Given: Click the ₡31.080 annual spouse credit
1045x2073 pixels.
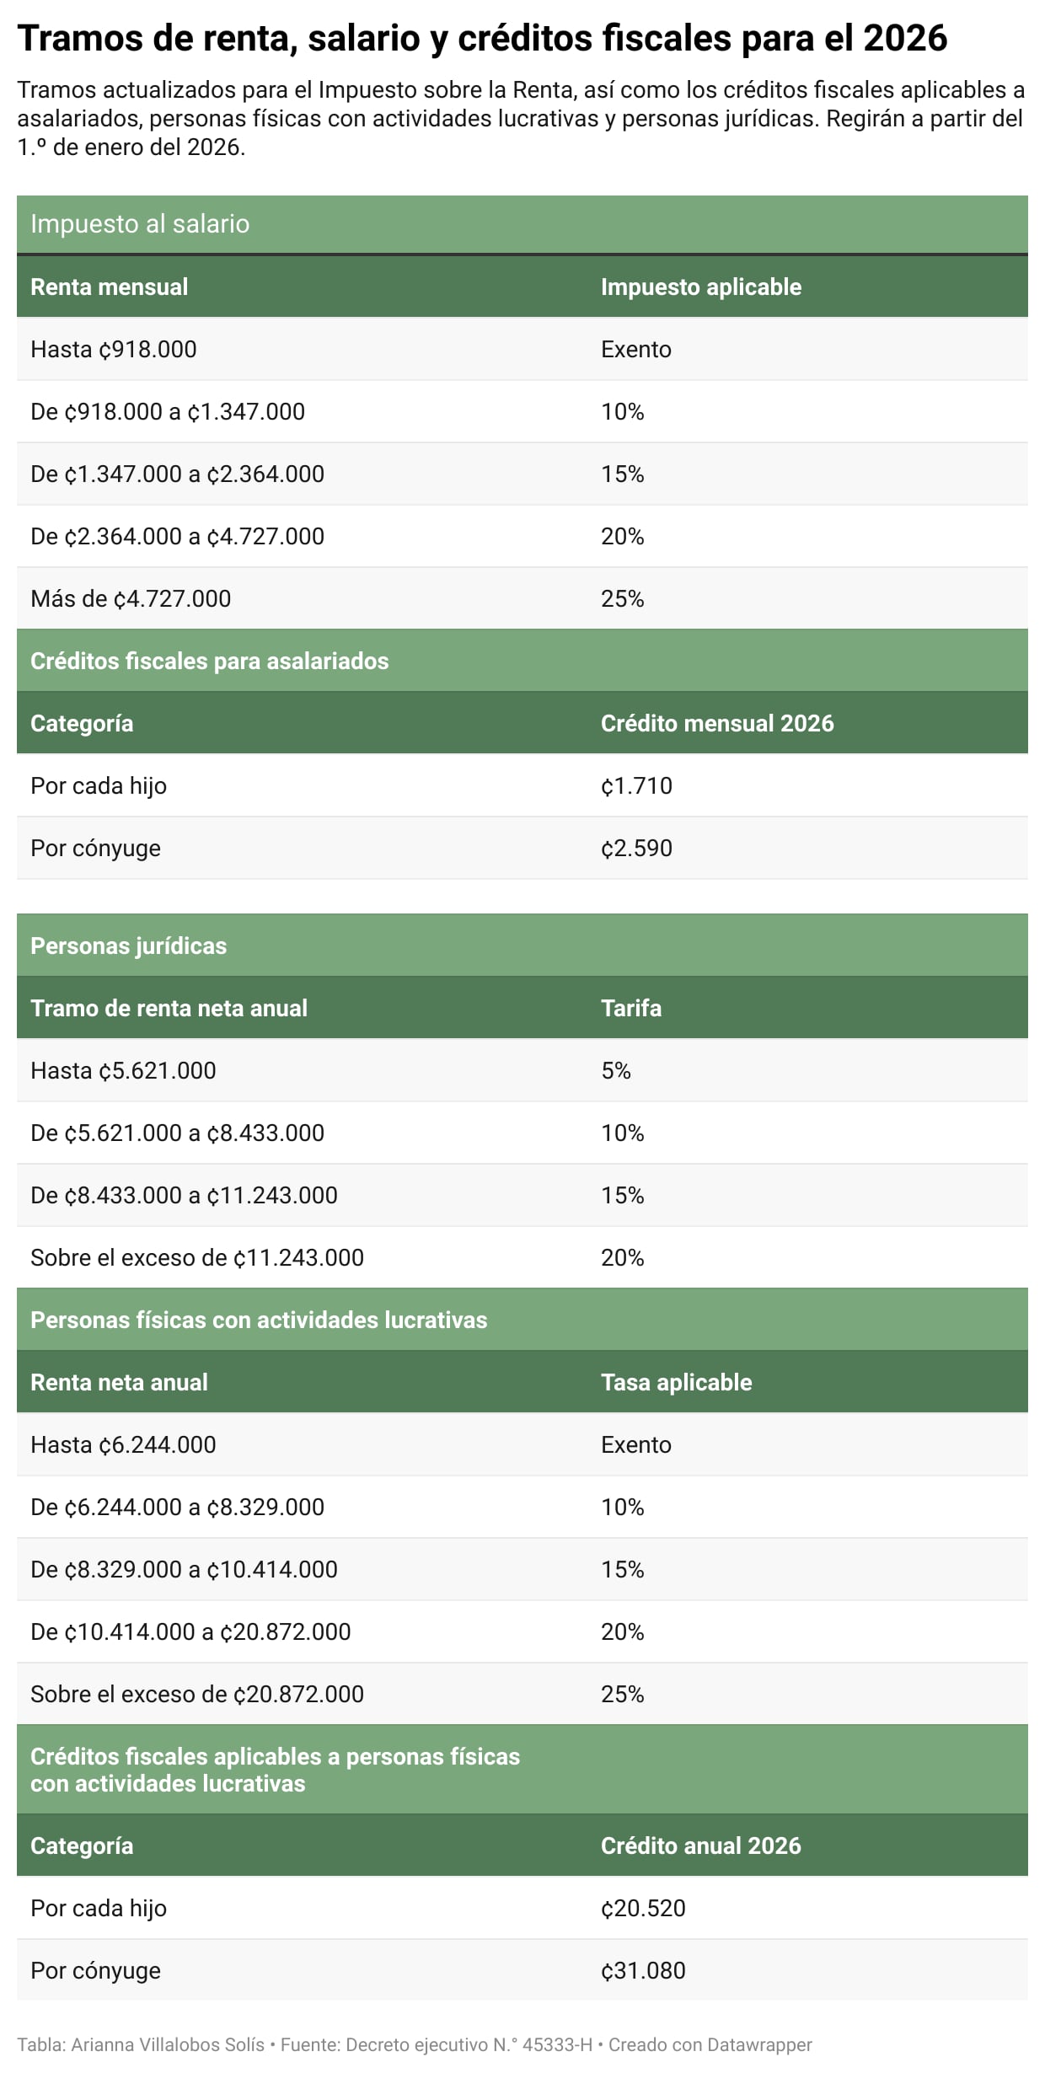Looking at the screenshot, I should click(643, 1971).
